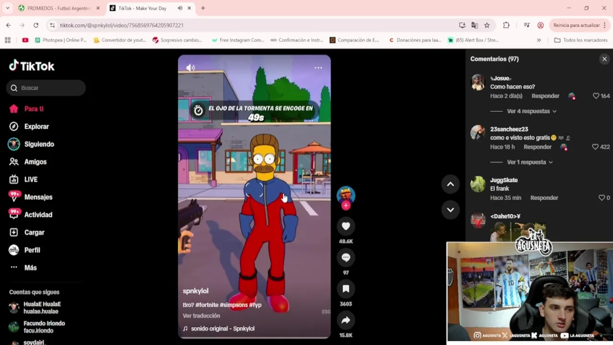The height and width of the screenshot is (345, 613).
Task: Click Ver traducción under caption
Action: (201, 316)
